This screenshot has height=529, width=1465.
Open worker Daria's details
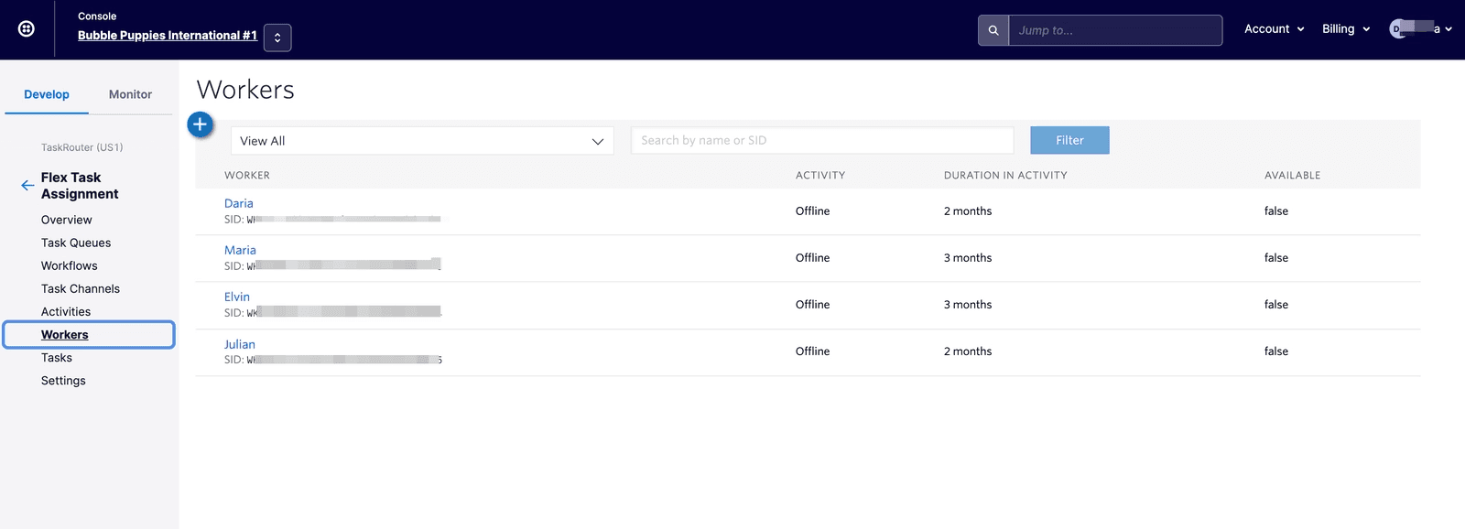pos(239,203)
